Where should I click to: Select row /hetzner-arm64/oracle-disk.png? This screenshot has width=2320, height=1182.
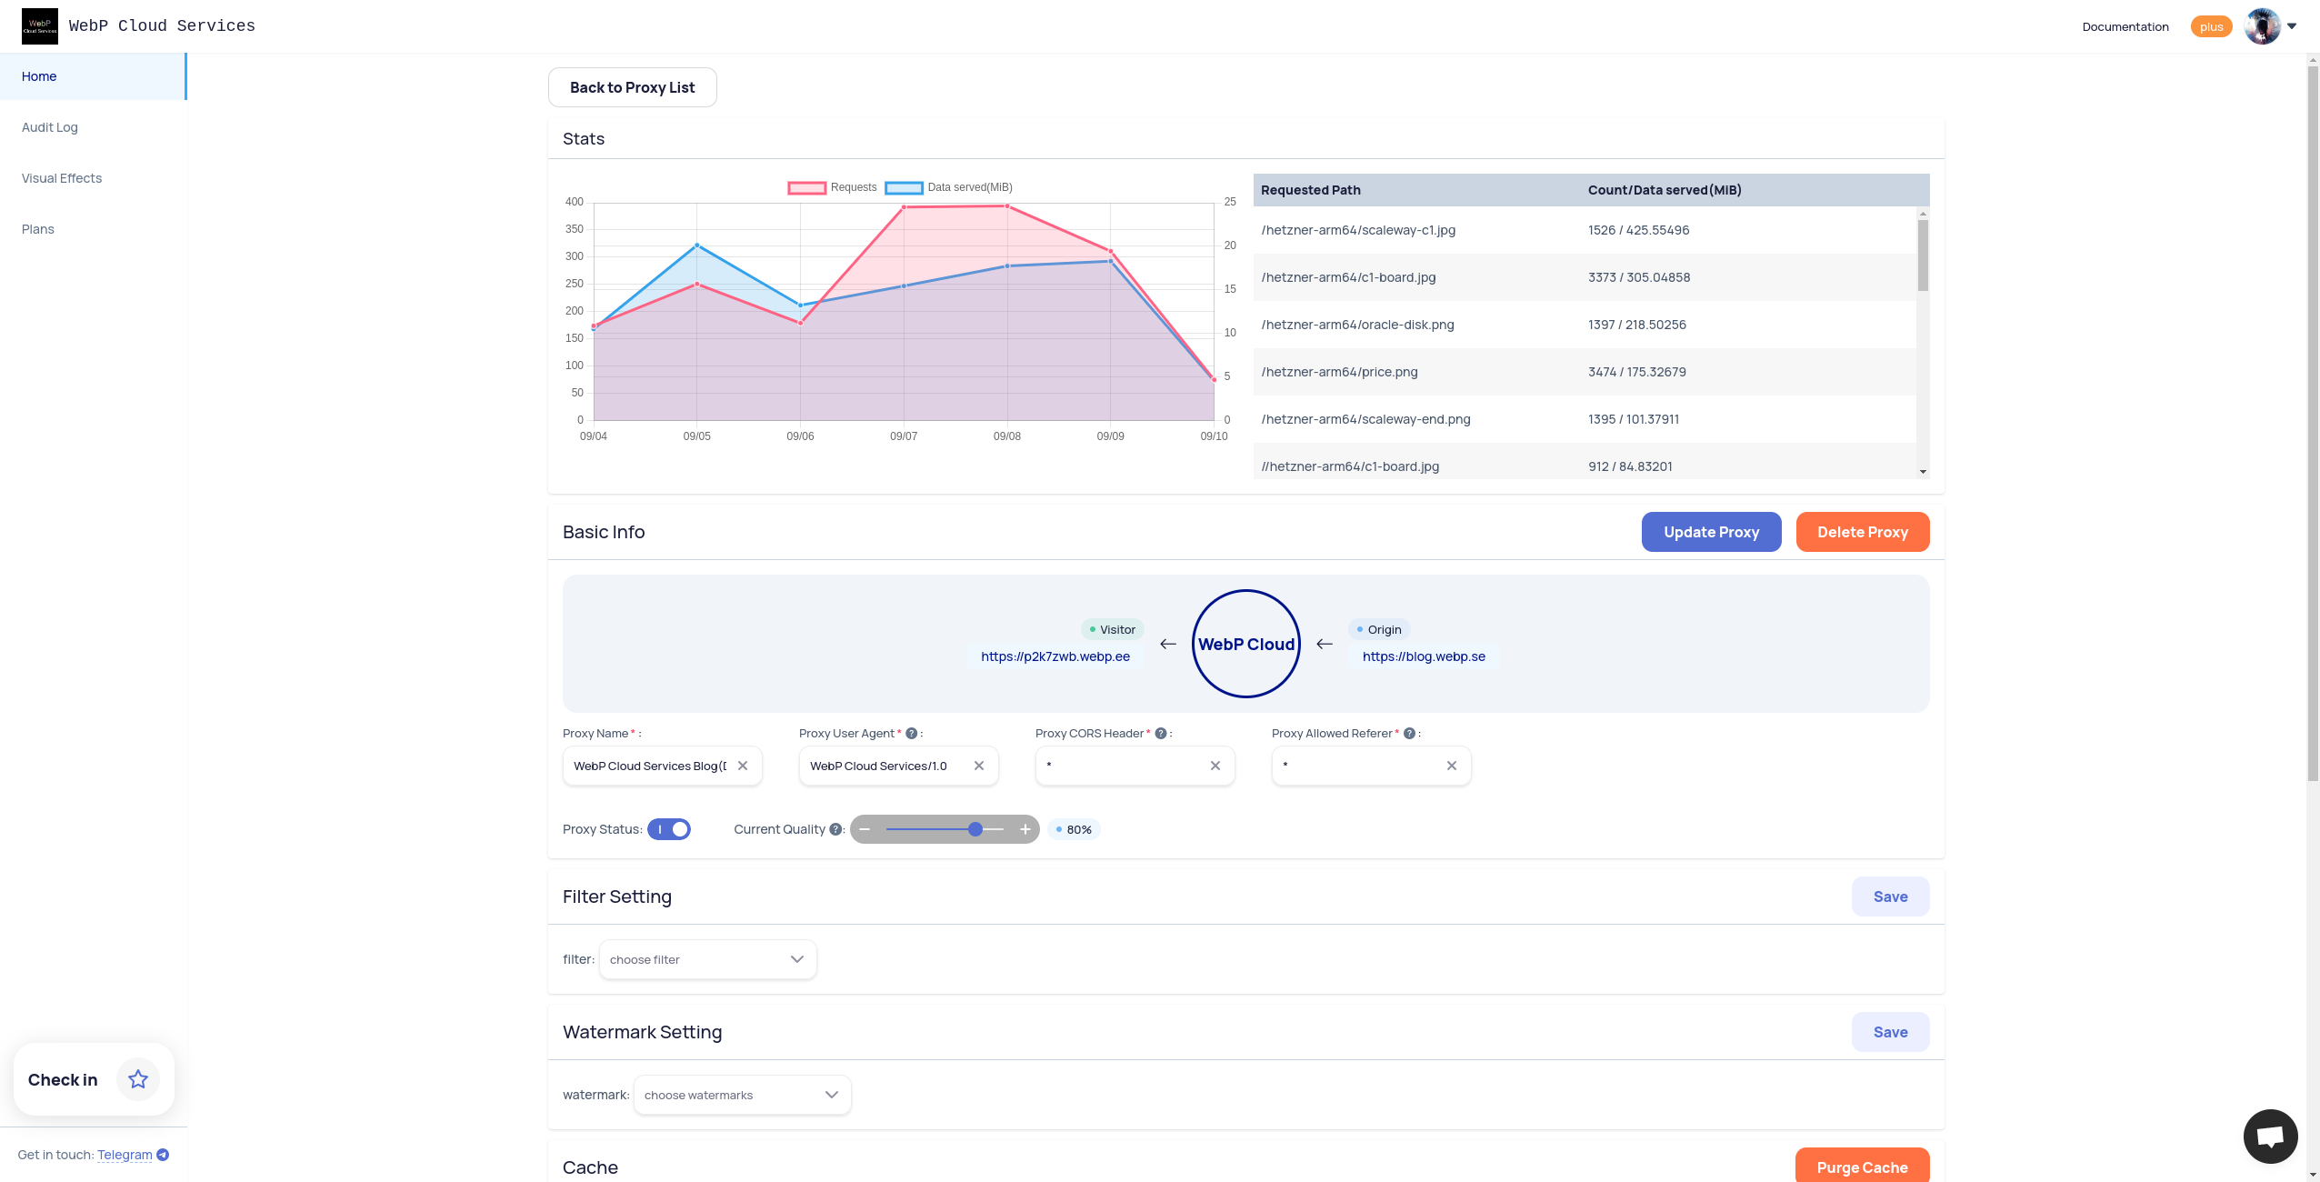pyautogui.click(x=1585, y=325)
